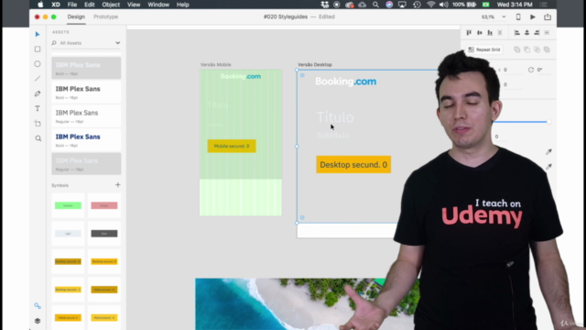586x330 pixels.
Task: Click the Wi-Fi status icon
Action: pyautogui.click(x=431, y=5)
